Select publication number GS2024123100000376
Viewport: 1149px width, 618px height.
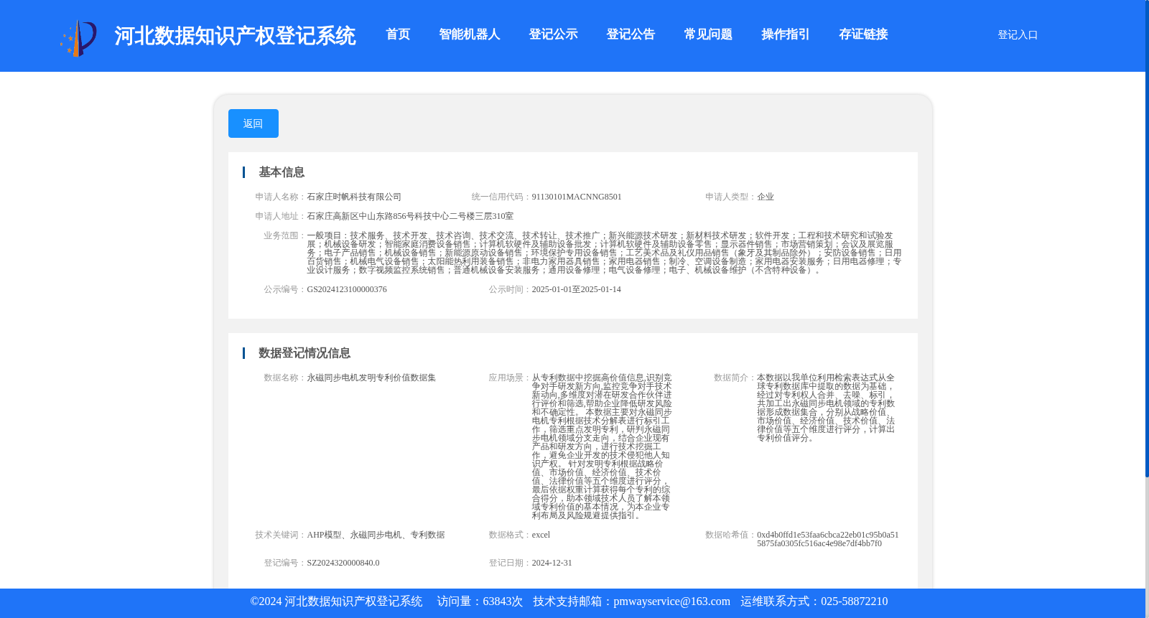pos(347,289)
